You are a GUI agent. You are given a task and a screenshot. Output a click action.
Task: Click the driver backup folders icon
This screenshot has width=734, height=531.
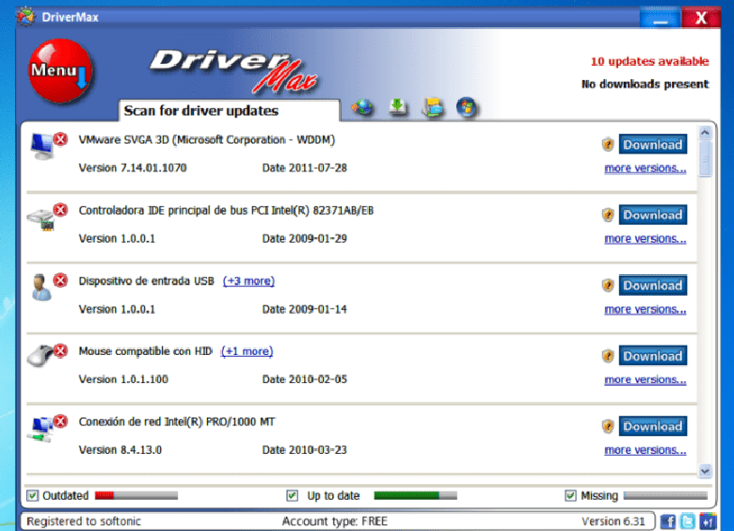click(x=433, y=107)
